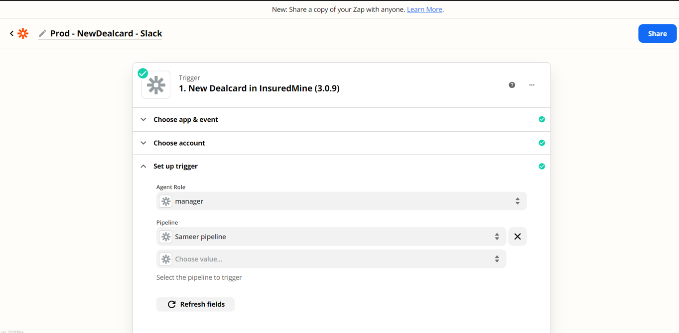Click the green check beside Choose account
The width and height of the screenshot is (679, 333).
click(542, 143)
